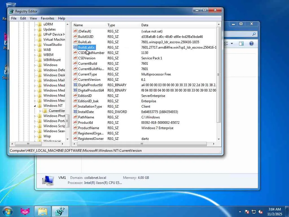Click the network tray icon
Image resolution: width=289 pixels, height=217 pixels.
254,212
